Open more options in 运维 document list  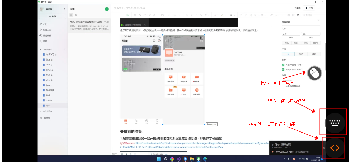(x=107, y=15)
